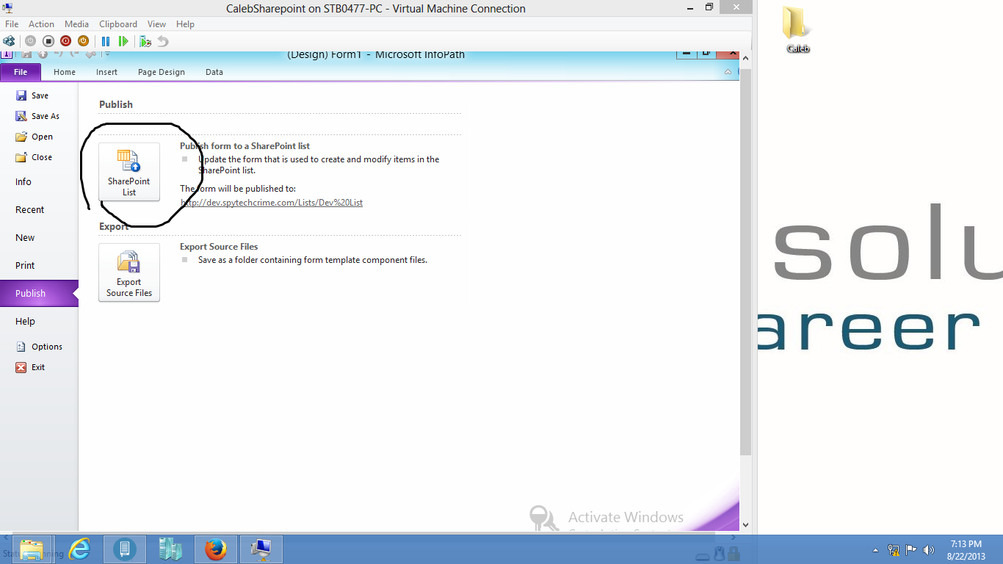This screenshot has width=1003, height=564.
Task: Click Exit in the backstage sidebar
Action: click(x=30, y=367)
